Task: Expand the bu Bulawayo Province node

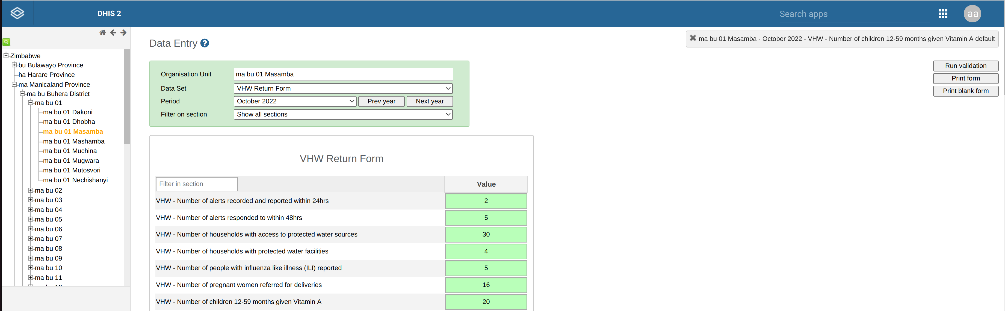Action: (x=14, y=65)
